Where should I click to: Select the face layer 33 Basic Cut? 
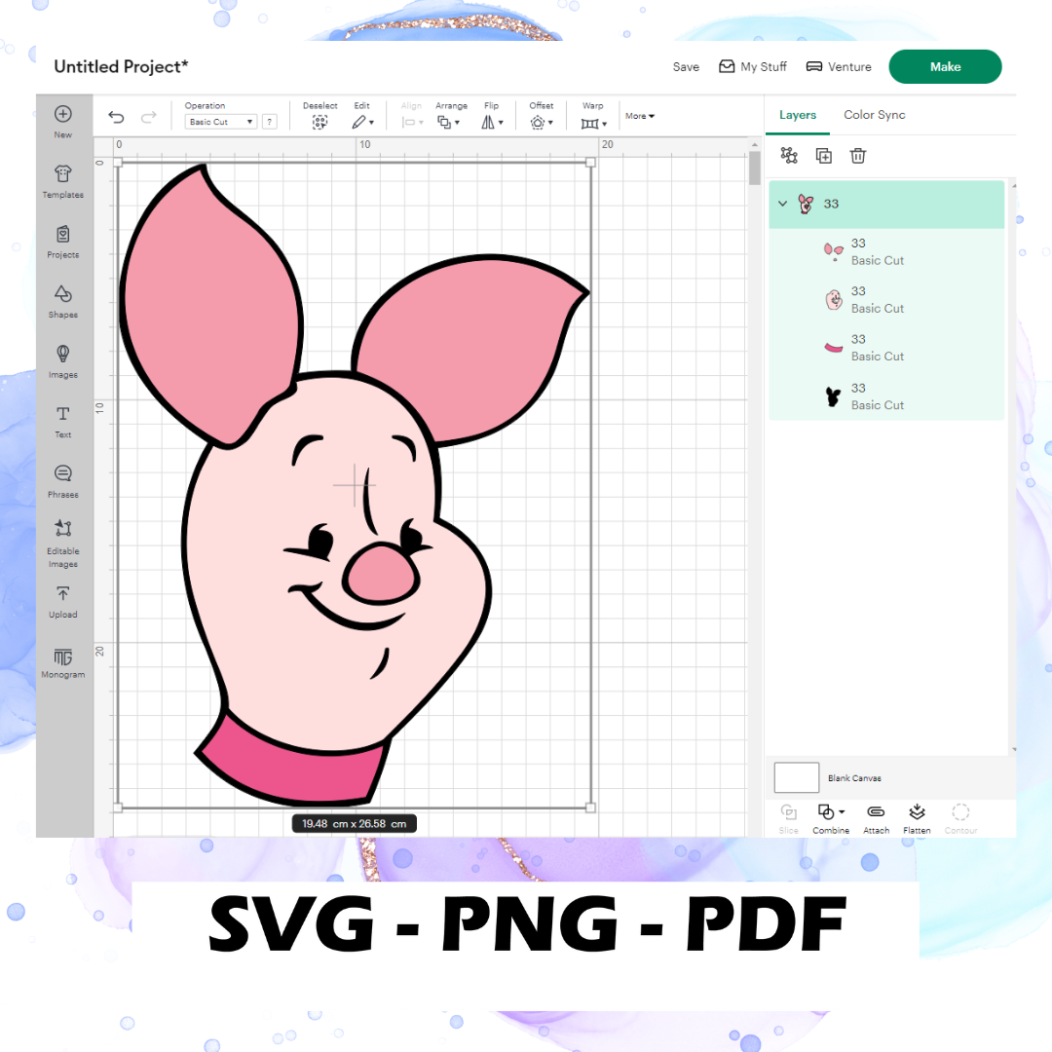click(886, 299)
